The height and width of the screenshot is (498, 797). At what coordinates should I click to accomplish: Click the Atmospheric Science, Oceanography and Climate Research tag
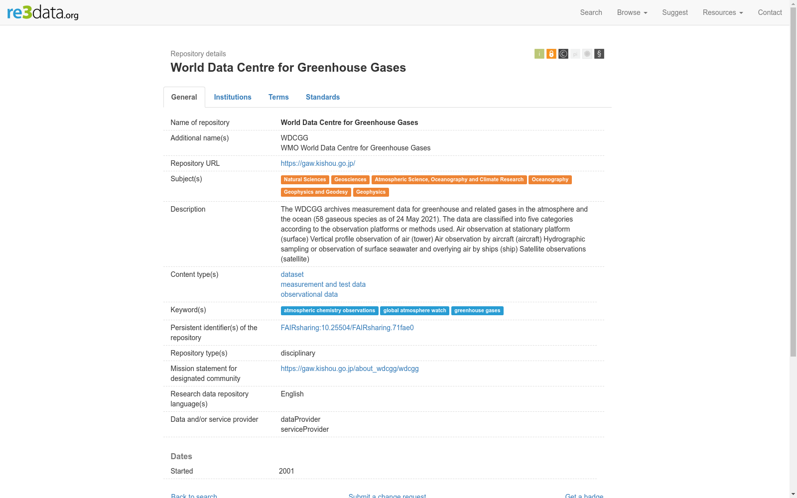[x=449, y=180]
